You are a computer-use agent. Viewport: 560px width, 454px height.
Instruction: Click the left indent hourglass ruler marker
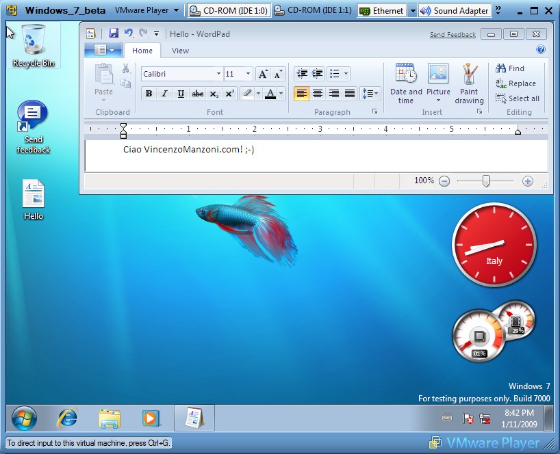point(123,131)
